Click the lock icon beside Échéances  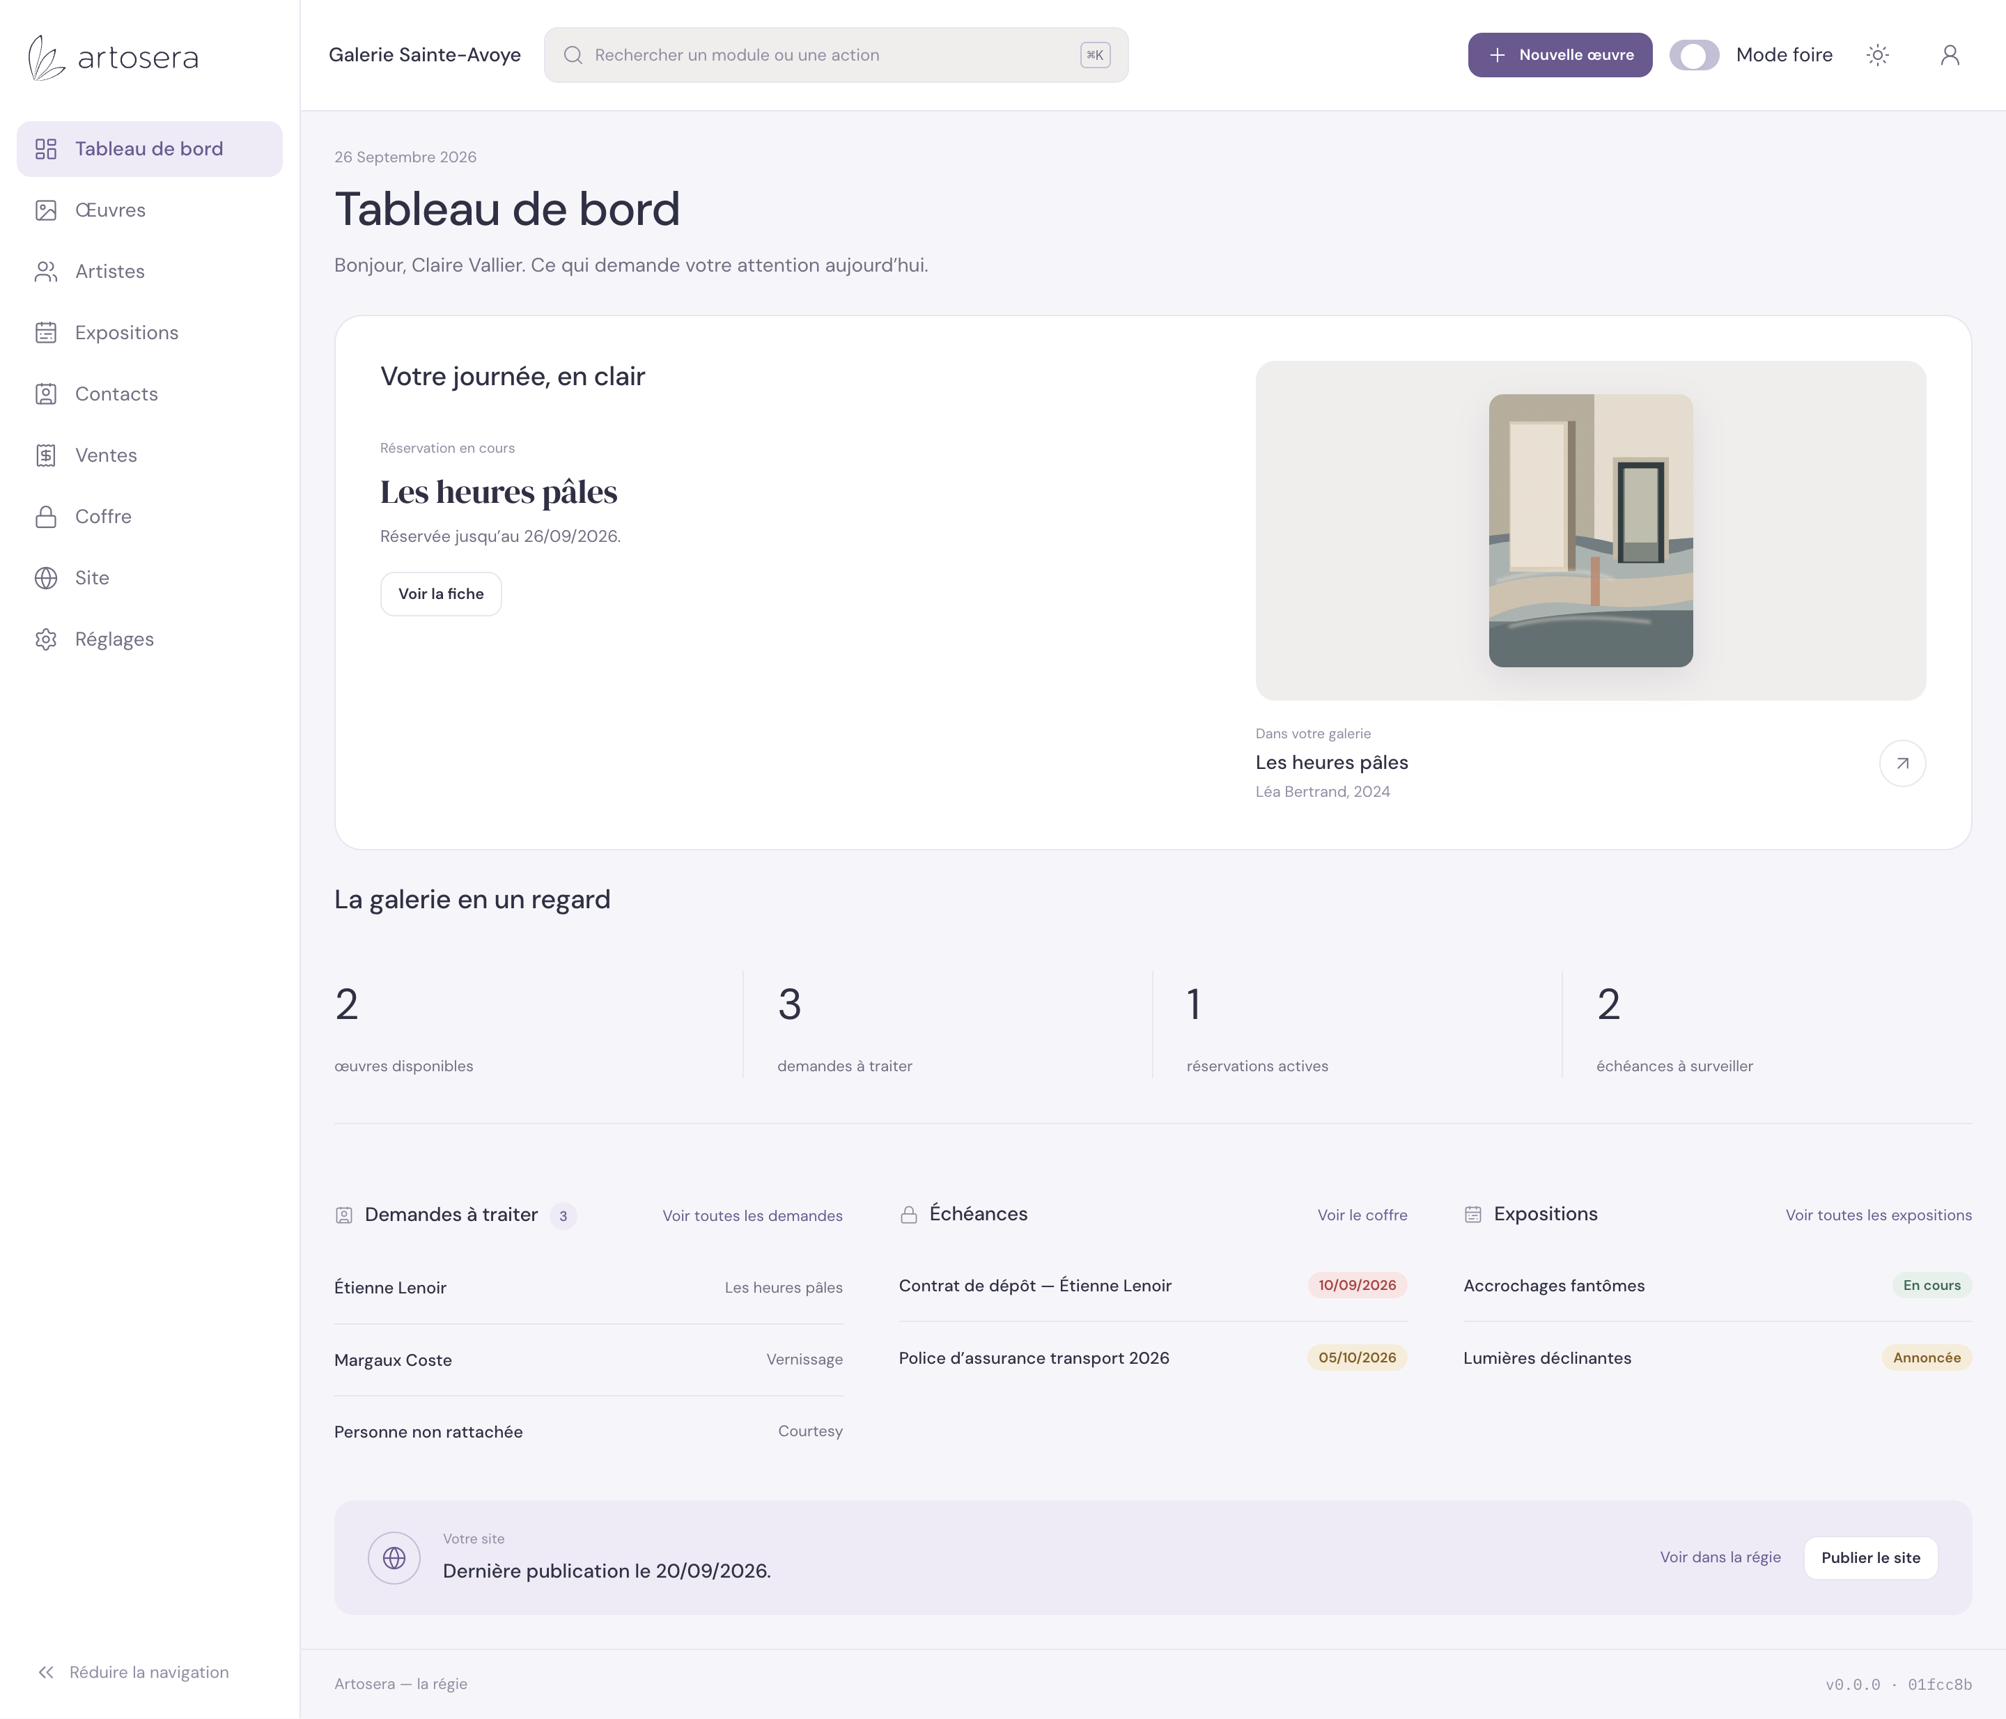[908, 1215]
